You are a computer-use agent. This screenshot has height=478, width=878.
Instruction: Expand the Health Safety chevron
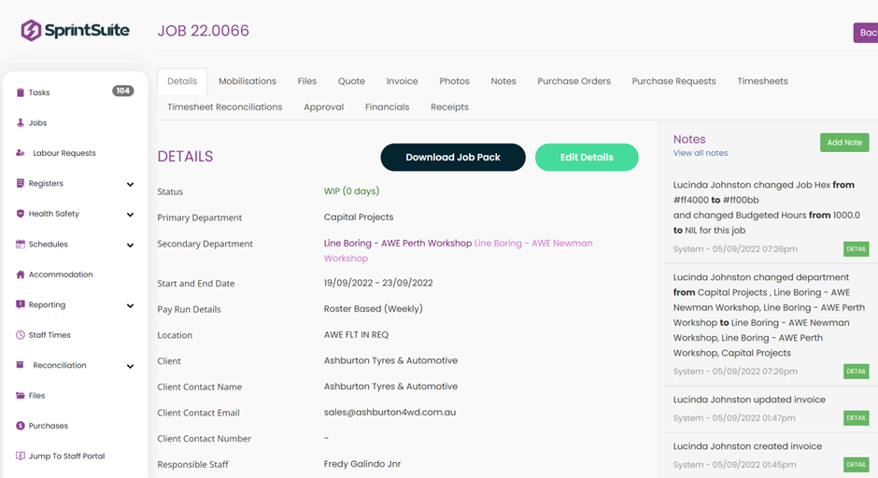tap(130, 215)
